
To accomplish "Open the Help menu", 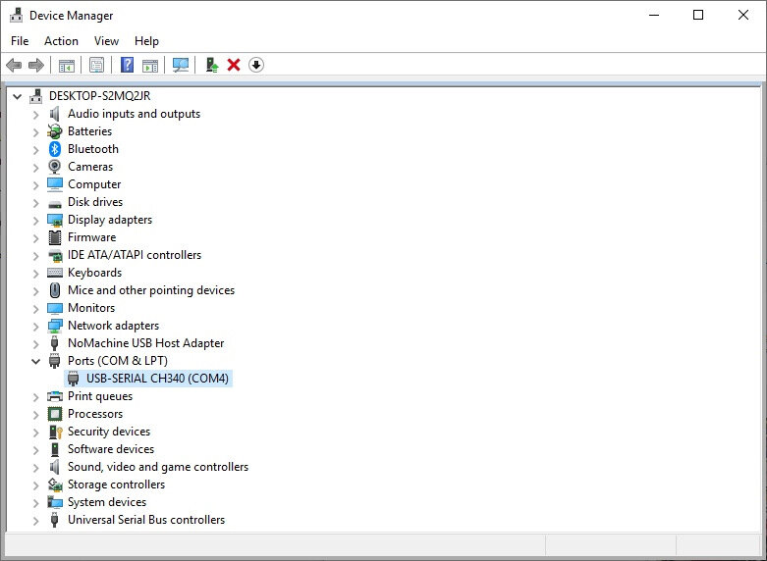I will pyautogui.click(x=146, y=41).
